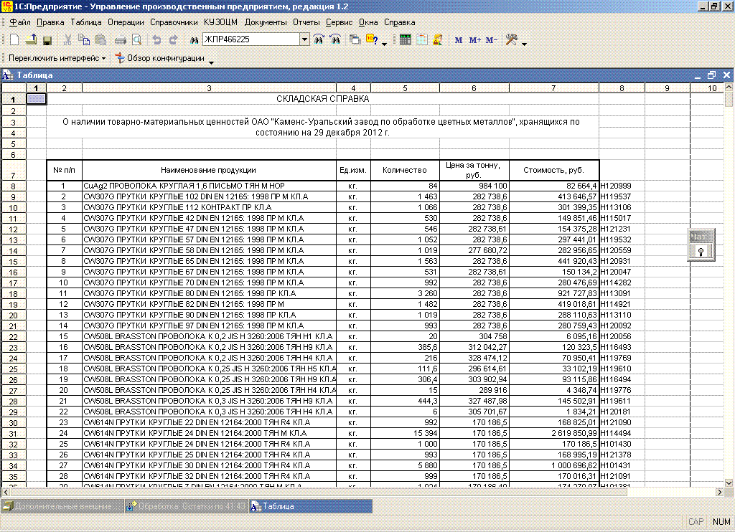Viewport: 735px width, 532px height.
Task: Click the M+ memory add button
Action: click(x=474, y=40)
